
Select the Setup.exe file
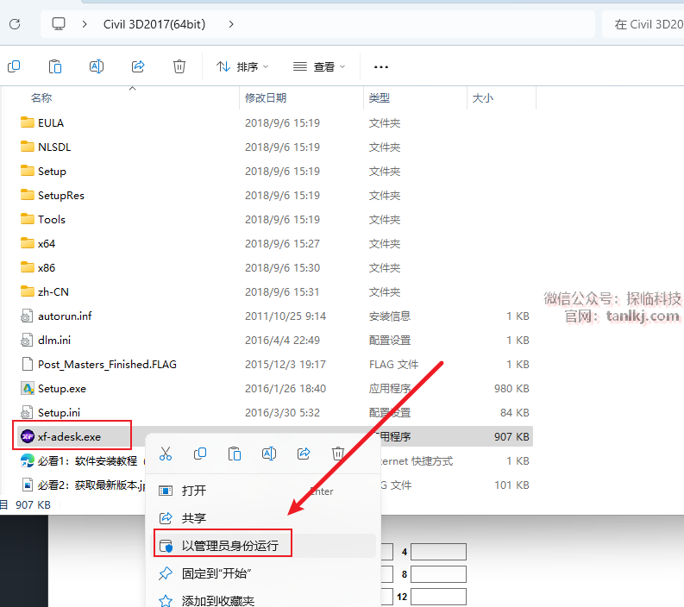(x=62, y=389)
